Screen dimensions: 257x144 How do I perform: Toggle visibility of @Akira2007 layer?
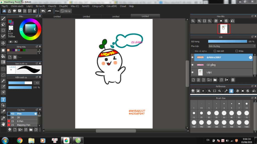192,57
